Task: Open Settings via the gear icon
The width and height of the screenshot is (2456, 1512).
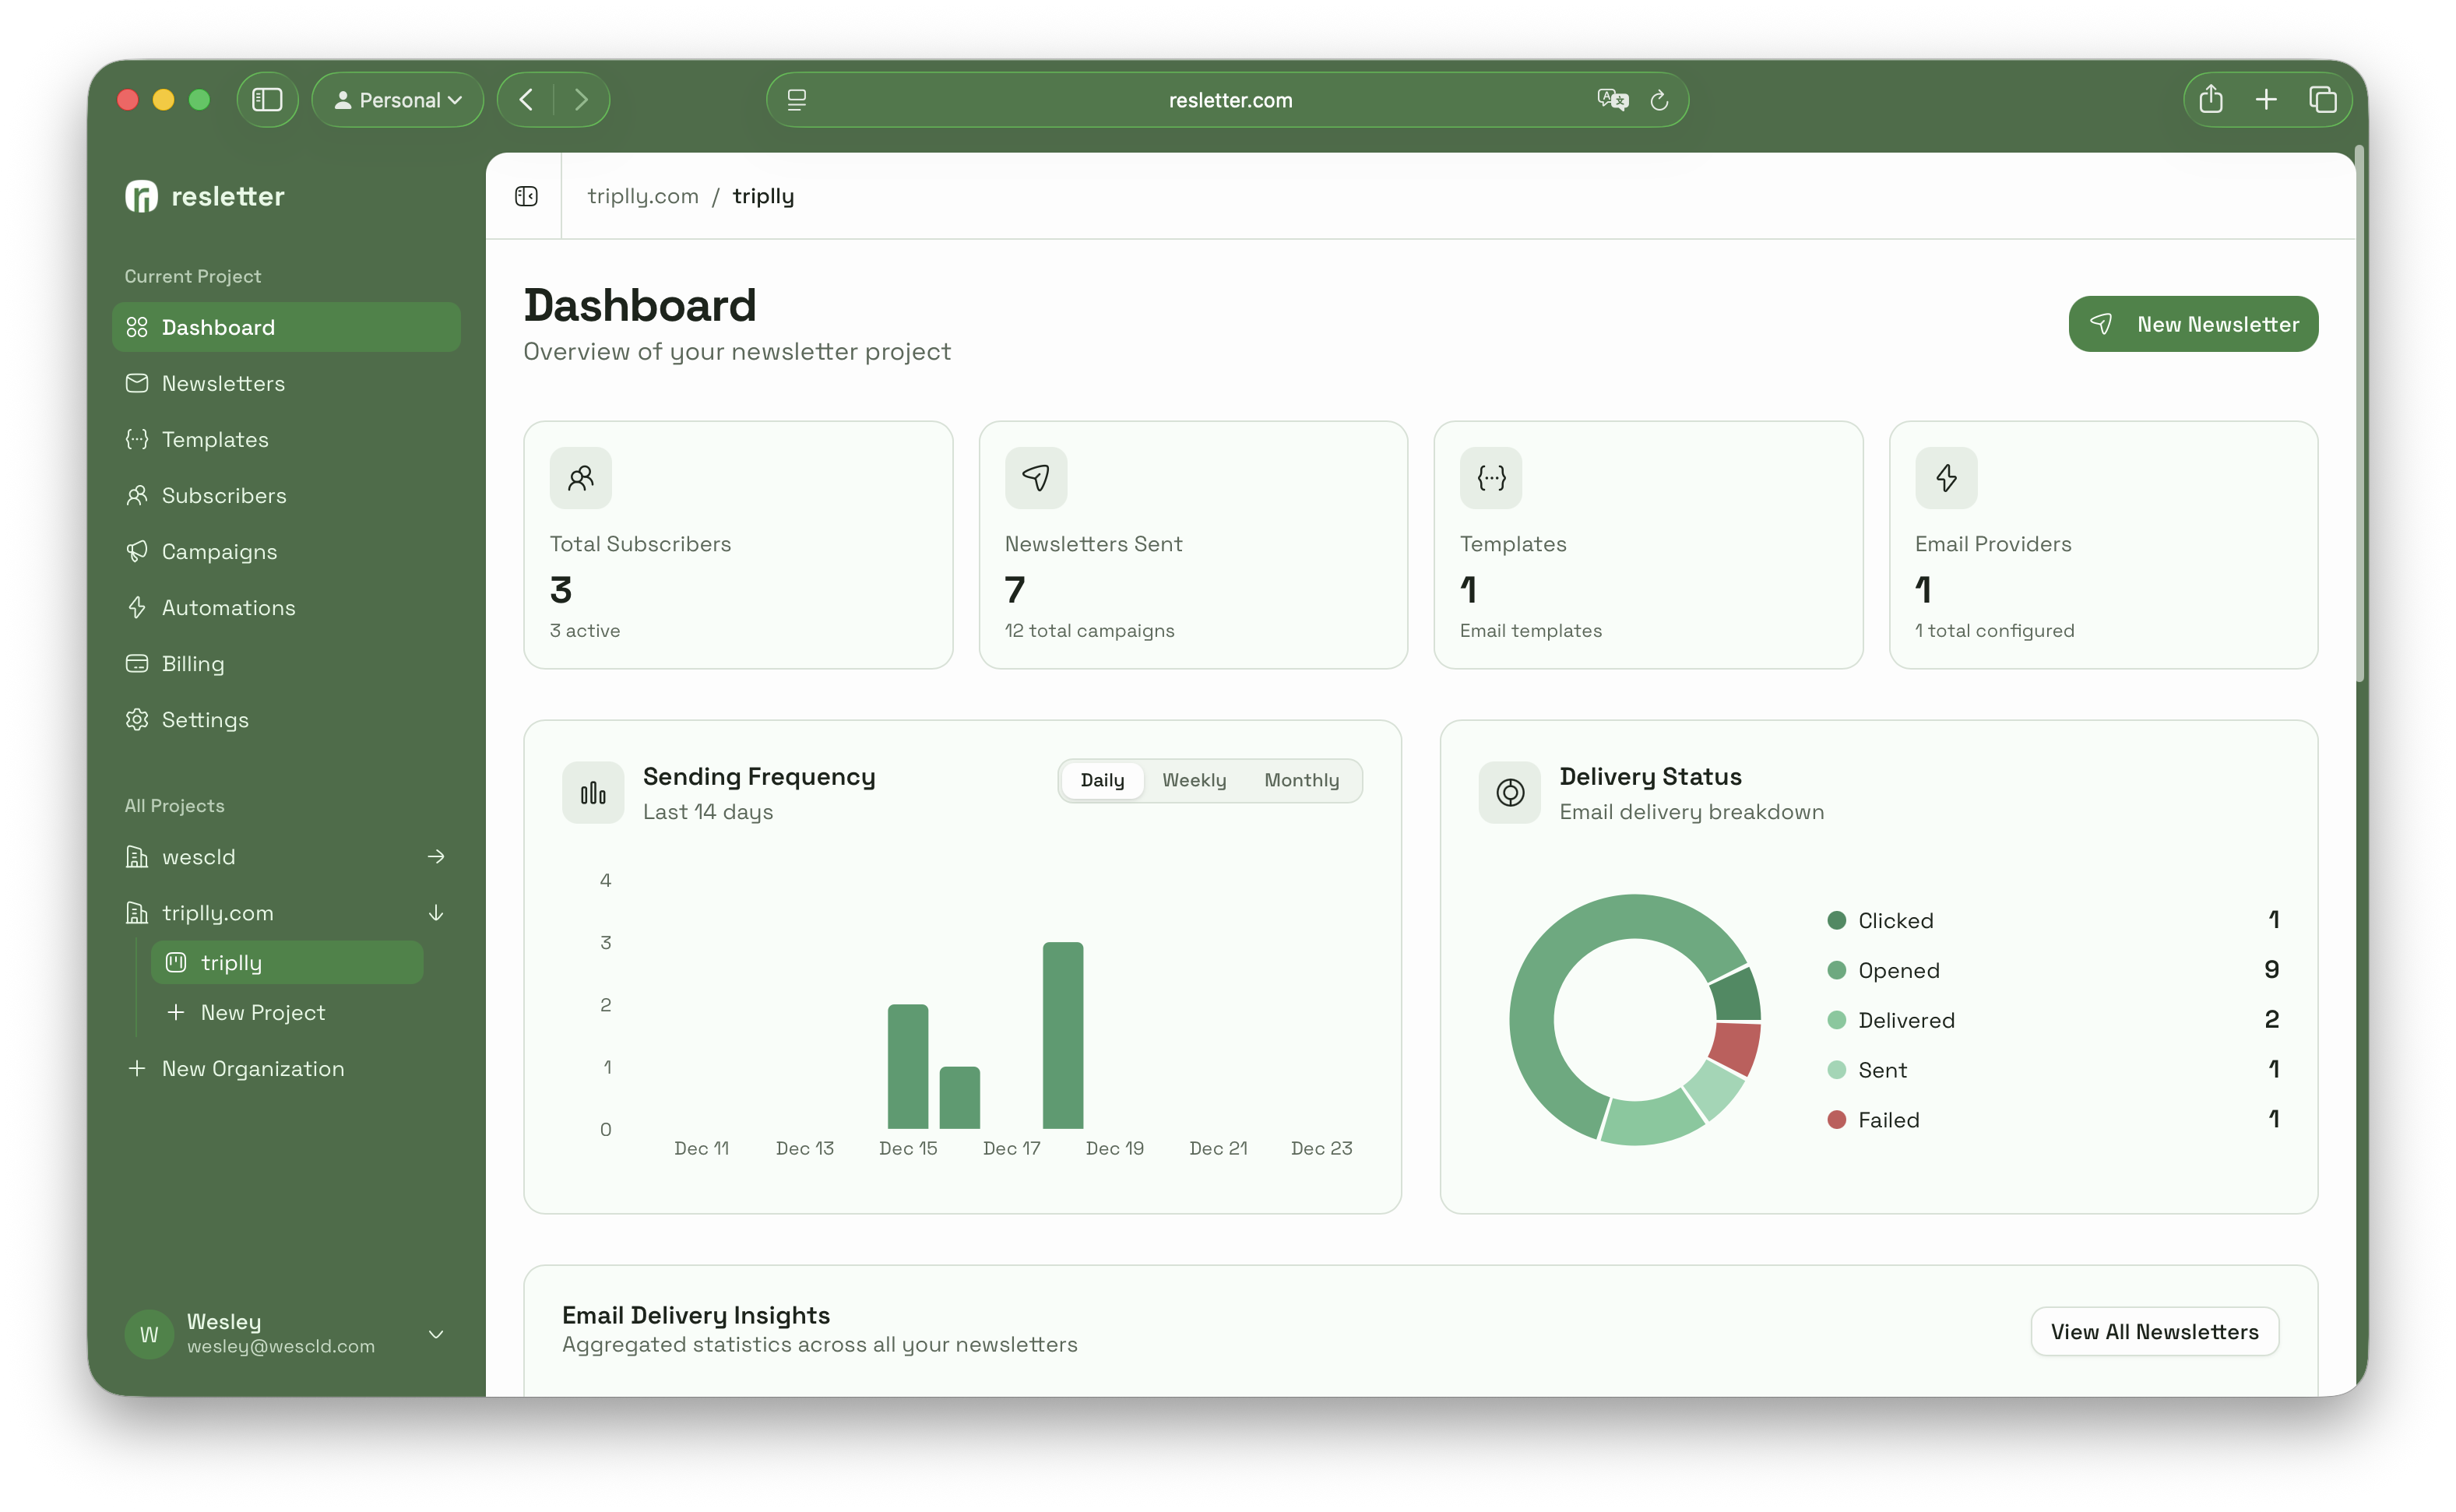Action: click(x=139, y=719)
